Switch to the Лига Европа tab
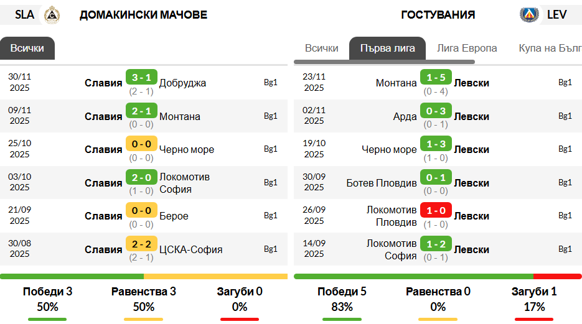582x324 pixels. click(x=467, y=48)
